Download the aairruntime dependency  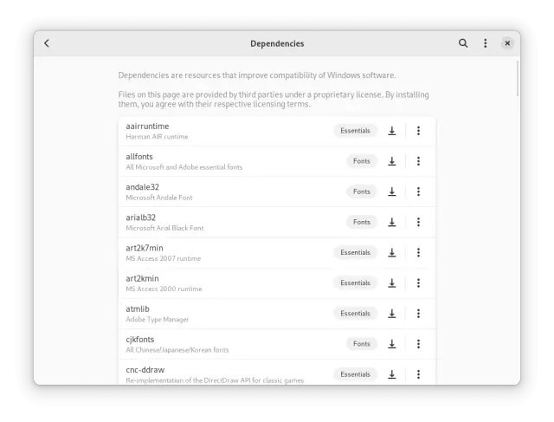pos(391,131)
